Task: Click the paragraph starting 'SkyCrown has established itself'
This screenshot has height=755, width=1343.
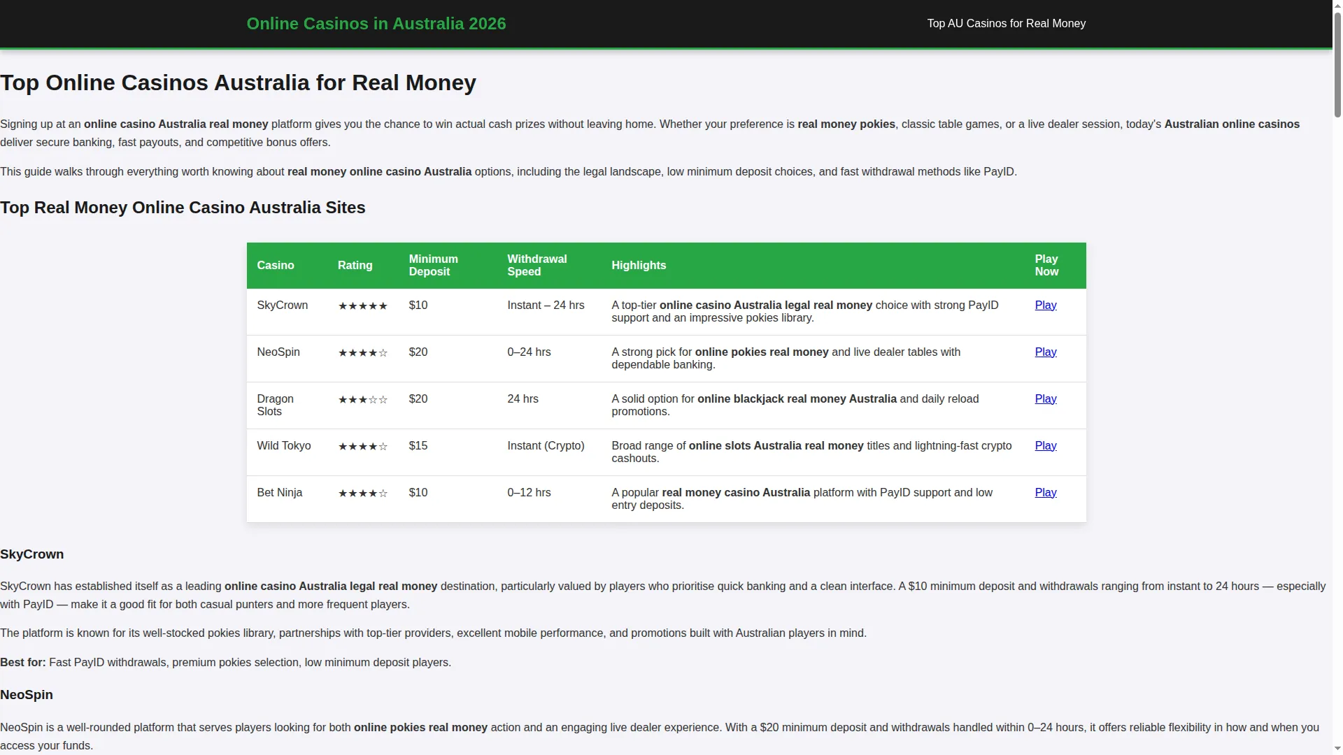Action: click(663, 596)
